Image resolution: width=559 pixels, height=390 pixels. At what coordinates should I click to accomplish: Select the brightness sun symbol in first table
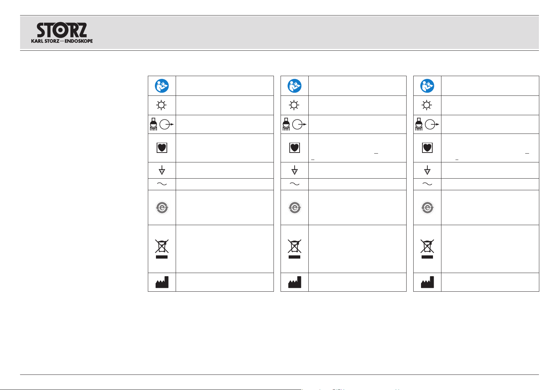click(x=162, y=105)
